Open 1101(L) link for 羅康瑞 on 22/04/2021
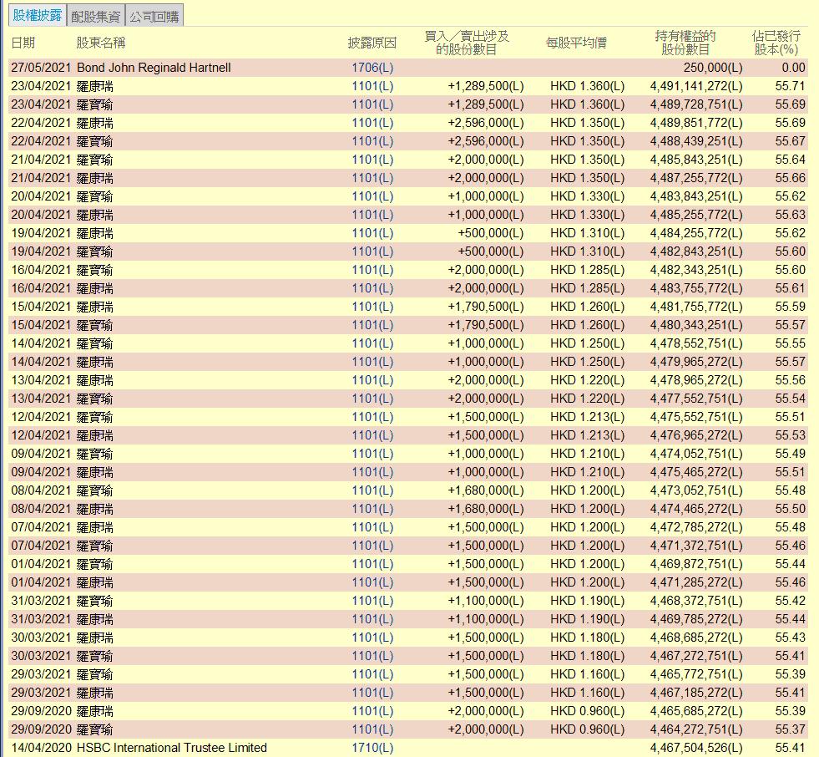Screen dimensions: 819x757 point(372,123)
